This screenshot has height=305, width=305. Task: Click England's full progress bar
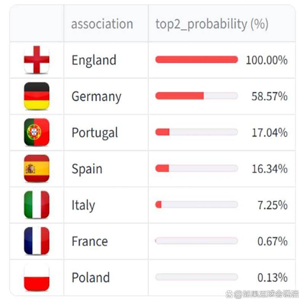point(196,59)
